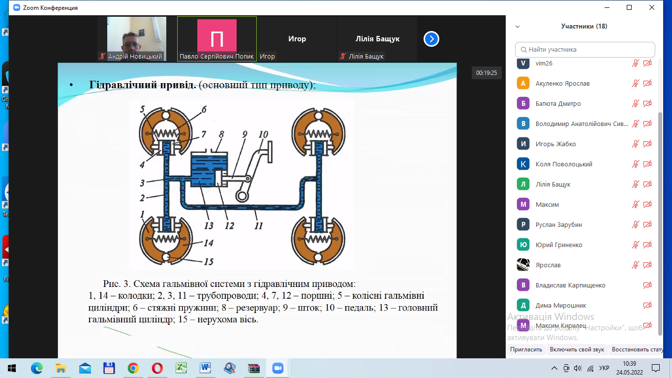Image resolution: width=672 pixels, height=378 pixels.
Task: Select Ярослав's profile picture avatar
Action: [x=523, y=265]
